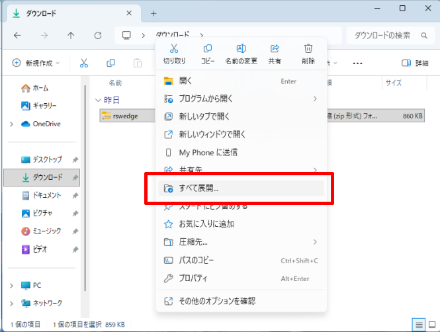Open 新規作成 dropdown menu
This screenshot has height=332, width=440.
[x=36, y=63]
